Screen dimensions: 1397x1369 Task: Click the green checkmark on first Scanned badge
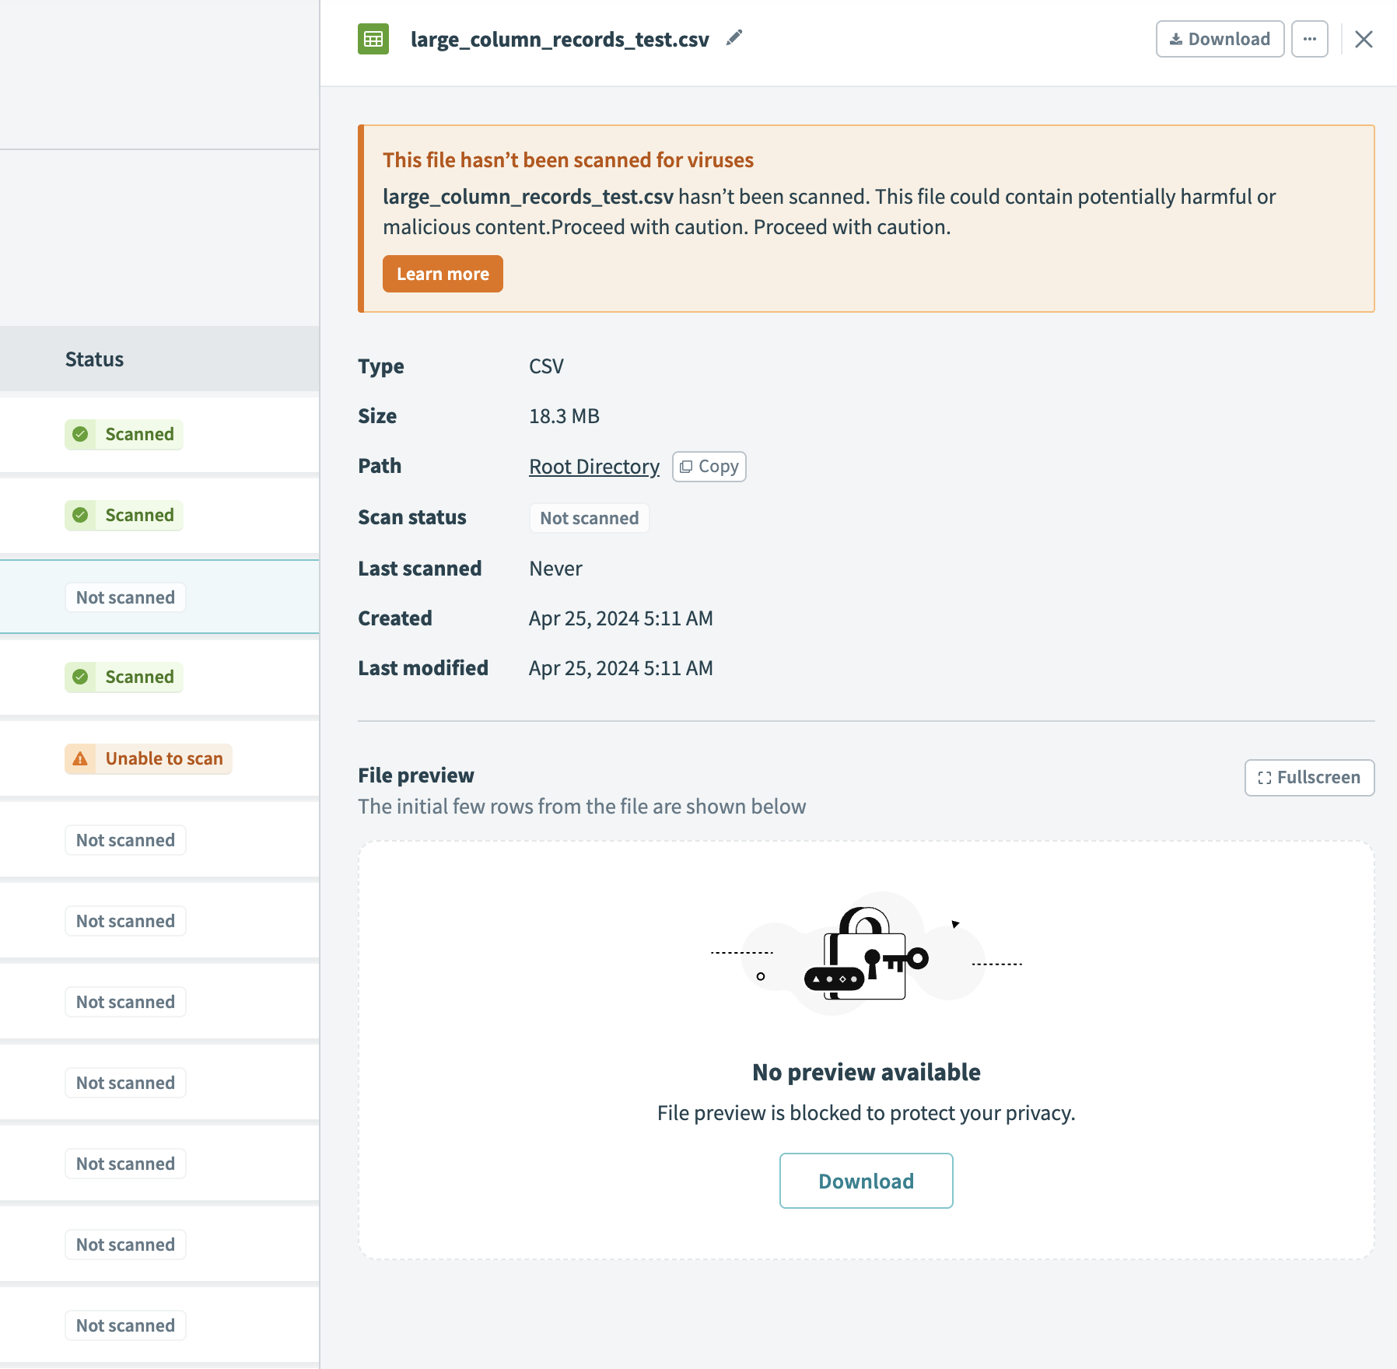[82, 434]
